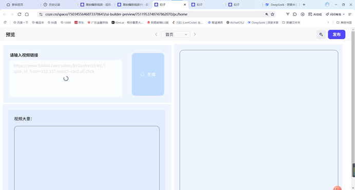Viewport: 355px width, 190px height.
Task: Open the AIchatOS2 bookmark
Action: point(235,23)
